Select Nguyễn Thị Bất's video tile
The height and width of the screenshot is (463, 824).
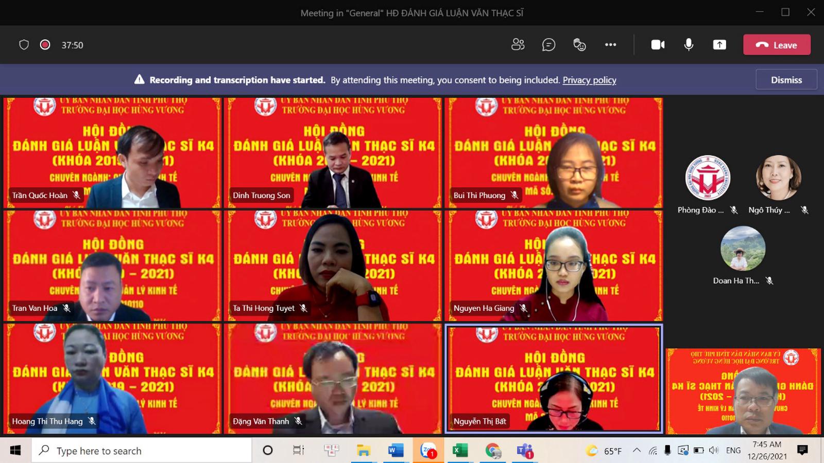point(554,379)
